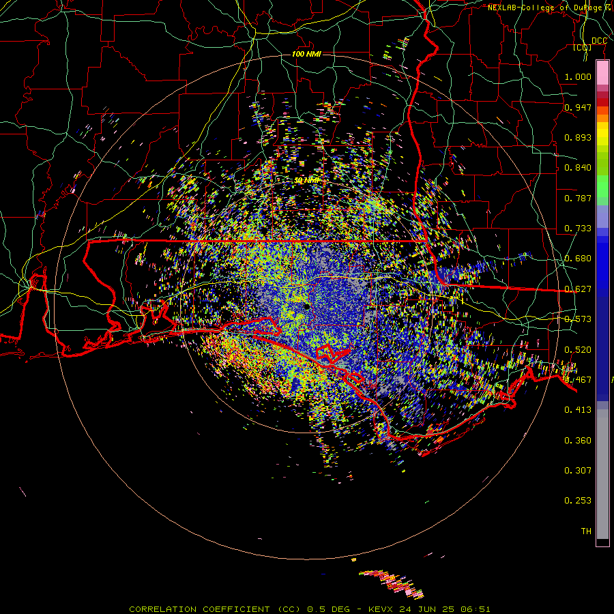
Task: Select the 0.467 scale value
Action: 578,380
